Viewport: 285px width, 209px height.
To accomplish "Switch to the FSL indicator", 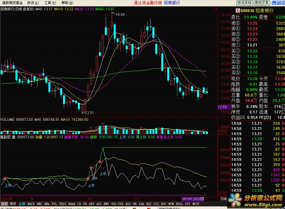I will pos(54,204).
